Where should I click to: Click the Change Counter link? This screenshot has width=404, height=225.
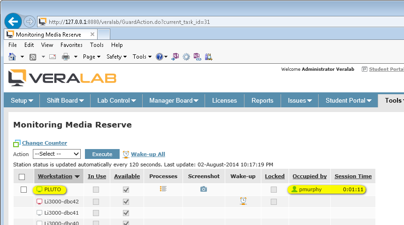44,143
